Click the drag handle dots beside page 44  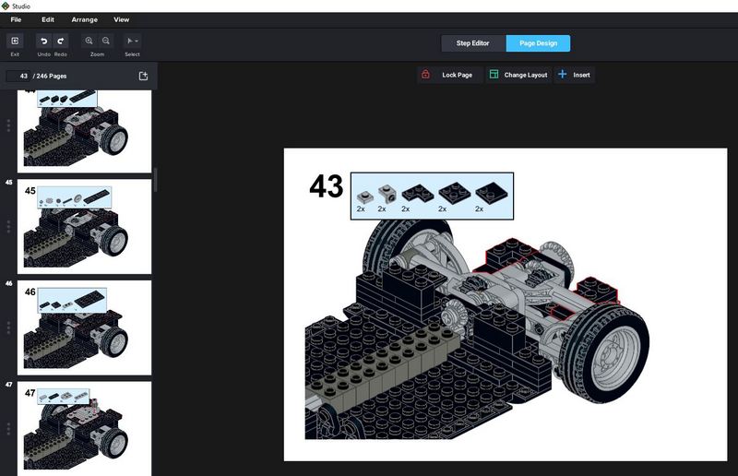8,125
